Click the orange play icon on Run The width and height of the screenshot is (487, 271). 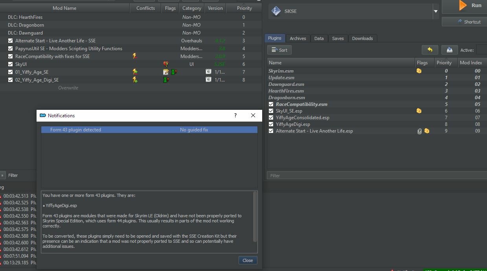tap(463, 5)
